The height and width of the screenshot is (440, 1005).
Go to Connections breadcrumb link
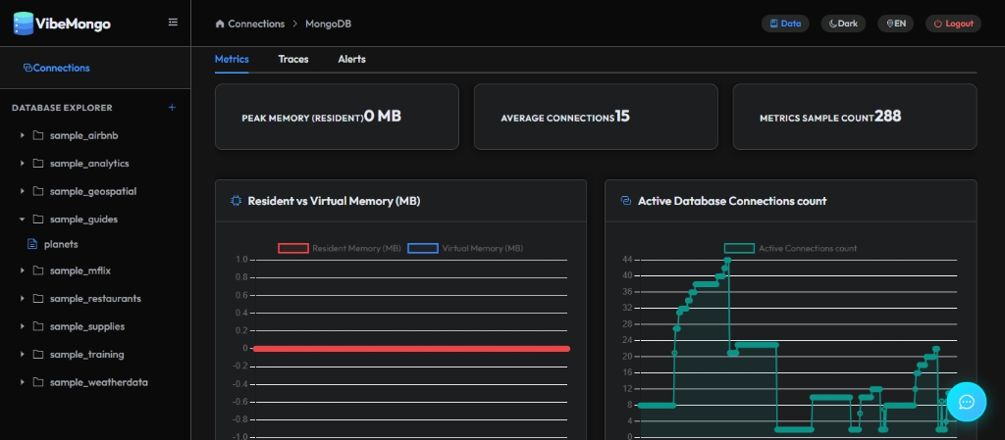click(256, 24)
